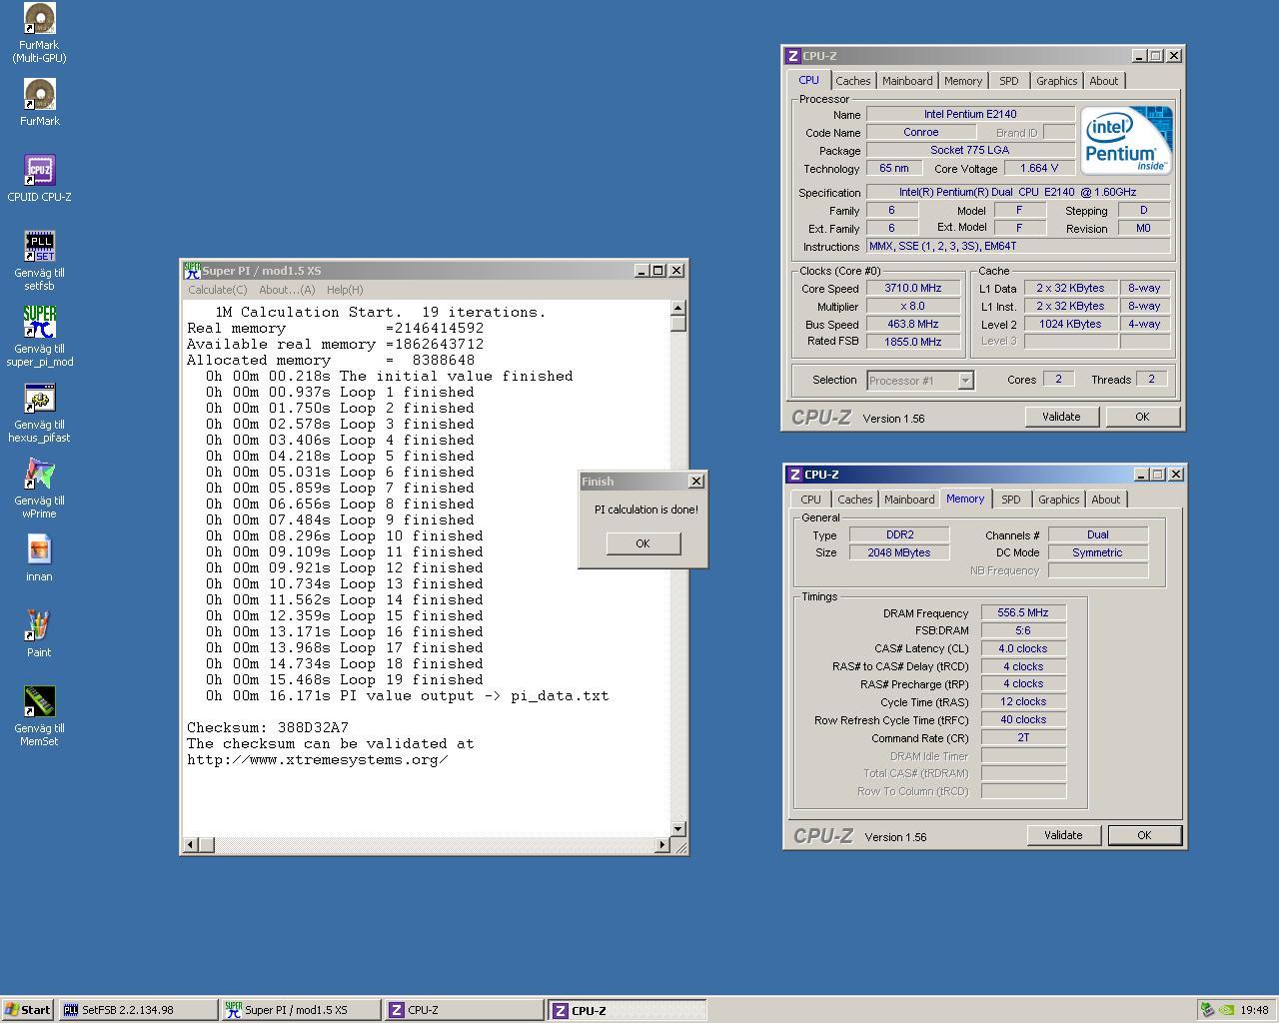The image size is (1279, 1023).
Task: Click the Super PI title bar icon
Action: click(192, 271)
